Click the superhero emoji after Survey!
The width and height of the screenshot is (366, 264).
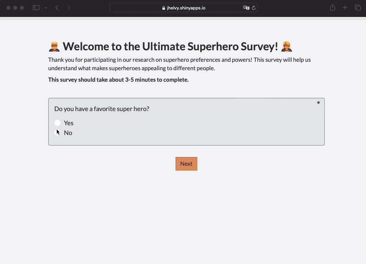coord(287,47)
